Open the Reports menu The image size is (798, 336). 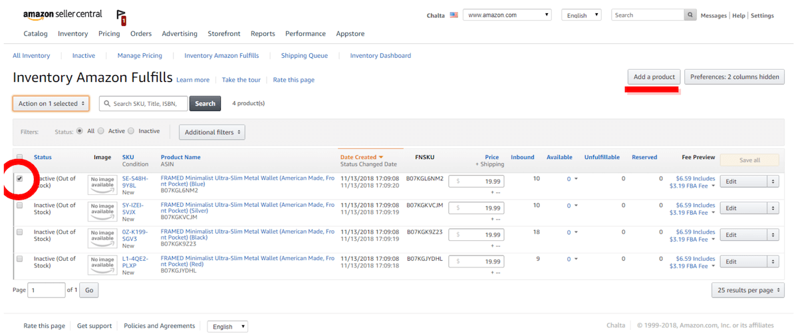pos(263,34)
